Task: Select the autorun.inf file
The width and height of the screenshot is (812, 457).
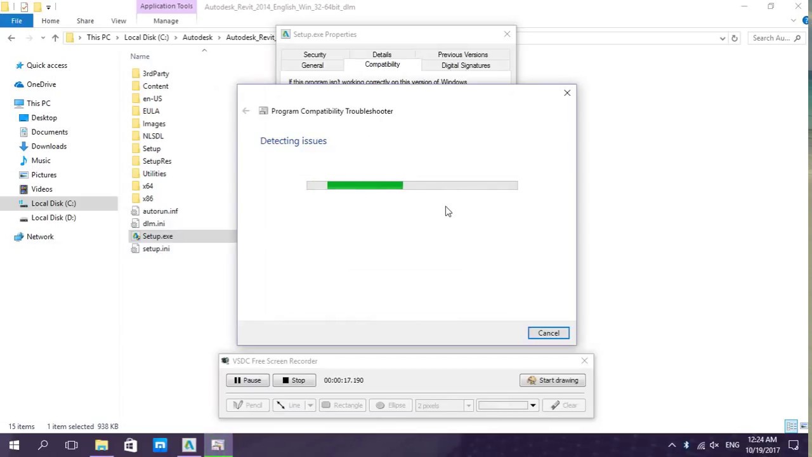Action: [x=160, y=211]
